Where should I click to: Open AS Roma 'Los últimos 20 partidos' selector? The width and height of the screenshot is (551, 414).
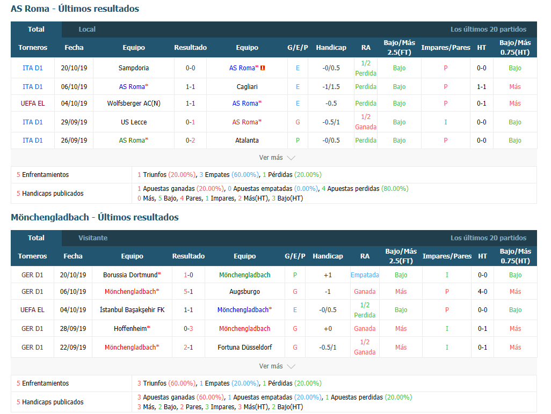489,29
